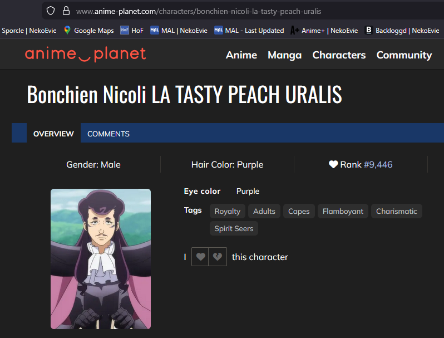Click the Bonchien Nicoli LA TASTY PEACH URALIS heading

(184, 94)
